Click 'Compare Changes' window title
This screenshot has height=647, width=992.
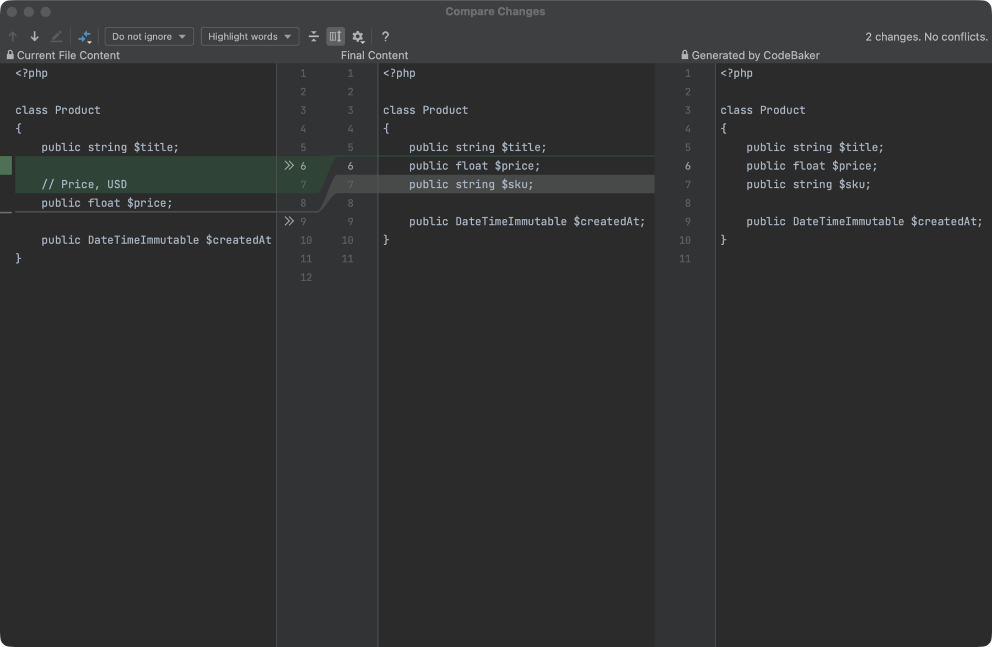(x=495, y=12)
